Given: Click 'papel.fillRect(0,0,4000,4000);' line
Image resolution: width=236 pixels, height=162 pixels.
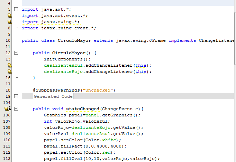Looking at the screenshot, I should point(85,146).
